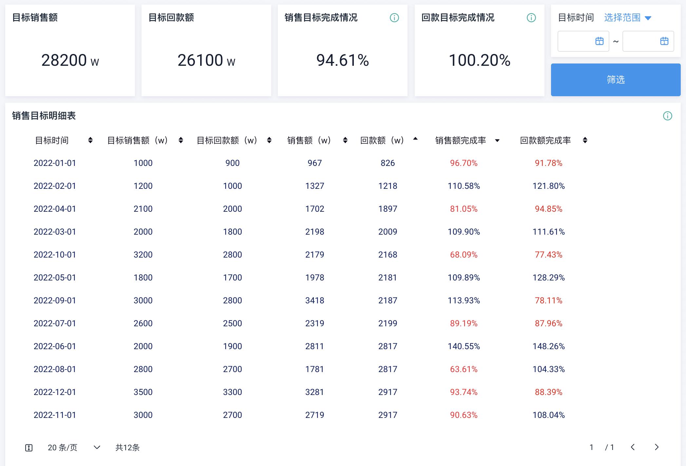The width and height of the screenshot is (686, 466).
Task: Toggle sorting on the 目标时间 column
Action: tap(89, 140)
